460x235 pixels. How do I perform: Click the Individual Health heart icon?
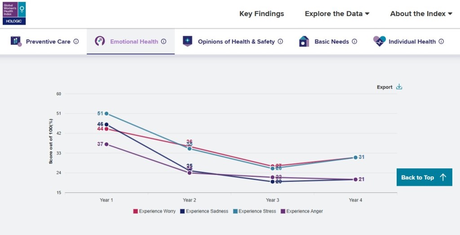tap(380, 41)
